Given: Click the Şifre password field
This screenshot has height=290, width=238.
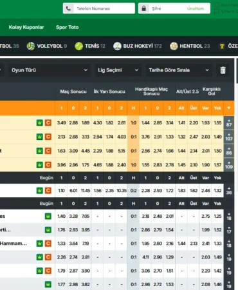Looking at the screenshot, I should [174, 8].
